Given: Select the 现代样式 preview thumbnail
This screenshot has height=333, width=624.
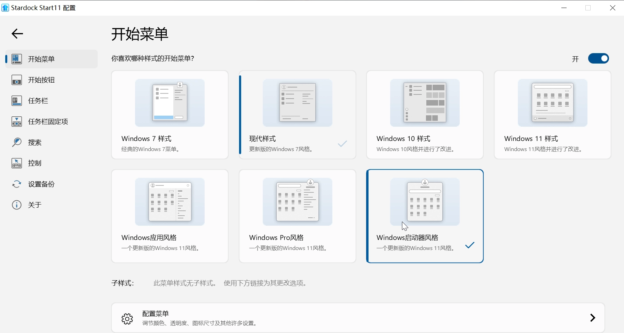Looking at the screenshot, I should click(x=298, y=103).
